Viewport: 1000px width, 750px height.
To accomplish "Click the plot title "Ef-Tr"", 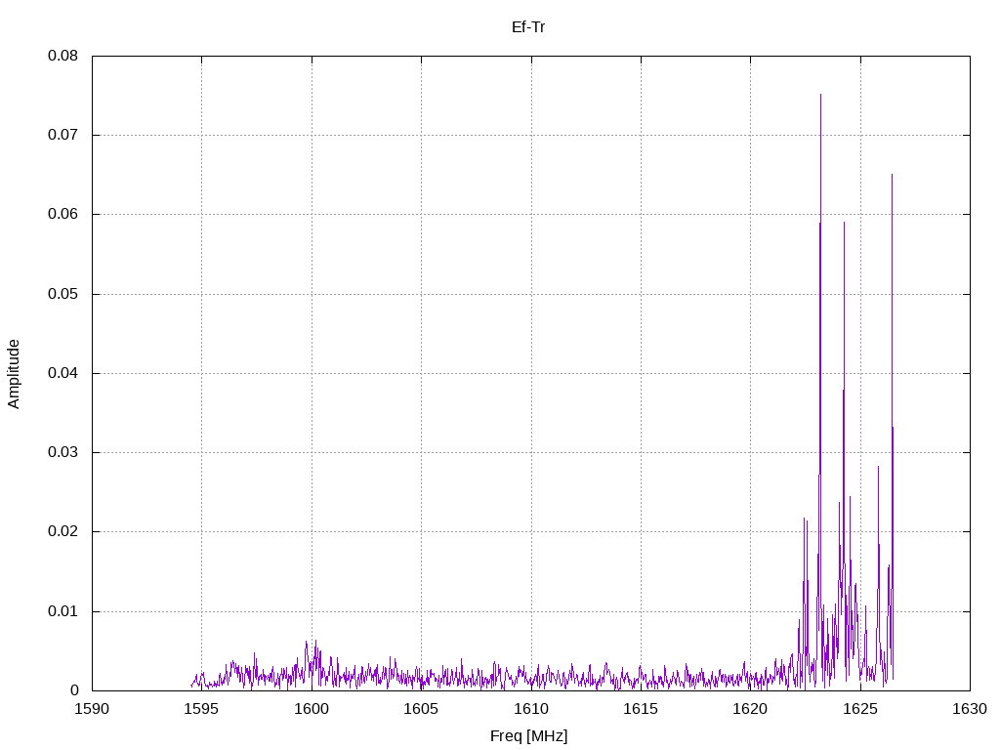I will click(528, 26).
